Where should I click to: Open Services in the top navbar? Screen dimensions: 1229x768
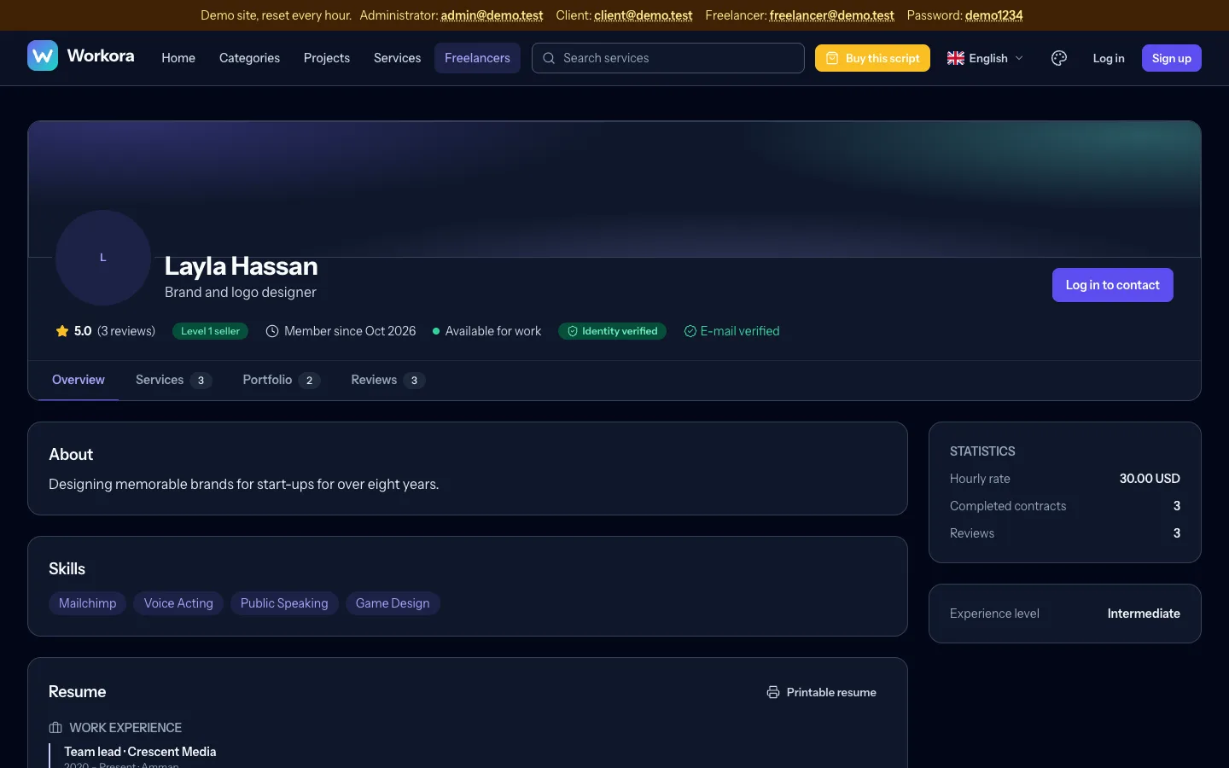(397, 58)
